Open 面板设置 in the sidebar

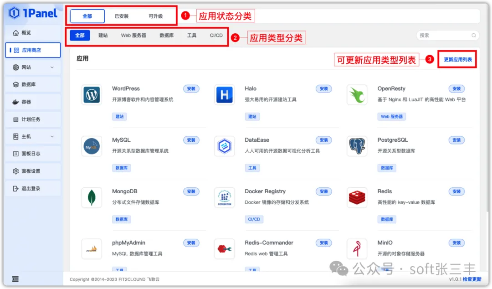tap(33, 171)
